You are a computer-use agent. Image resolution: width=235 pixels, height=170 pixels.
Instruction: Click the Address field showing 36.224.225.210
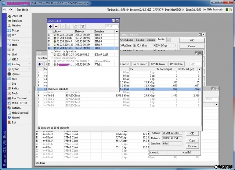(172, 133)
